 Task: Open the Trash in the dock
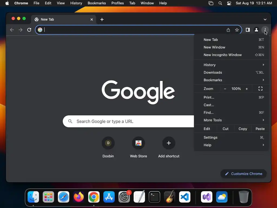[244, 197]
